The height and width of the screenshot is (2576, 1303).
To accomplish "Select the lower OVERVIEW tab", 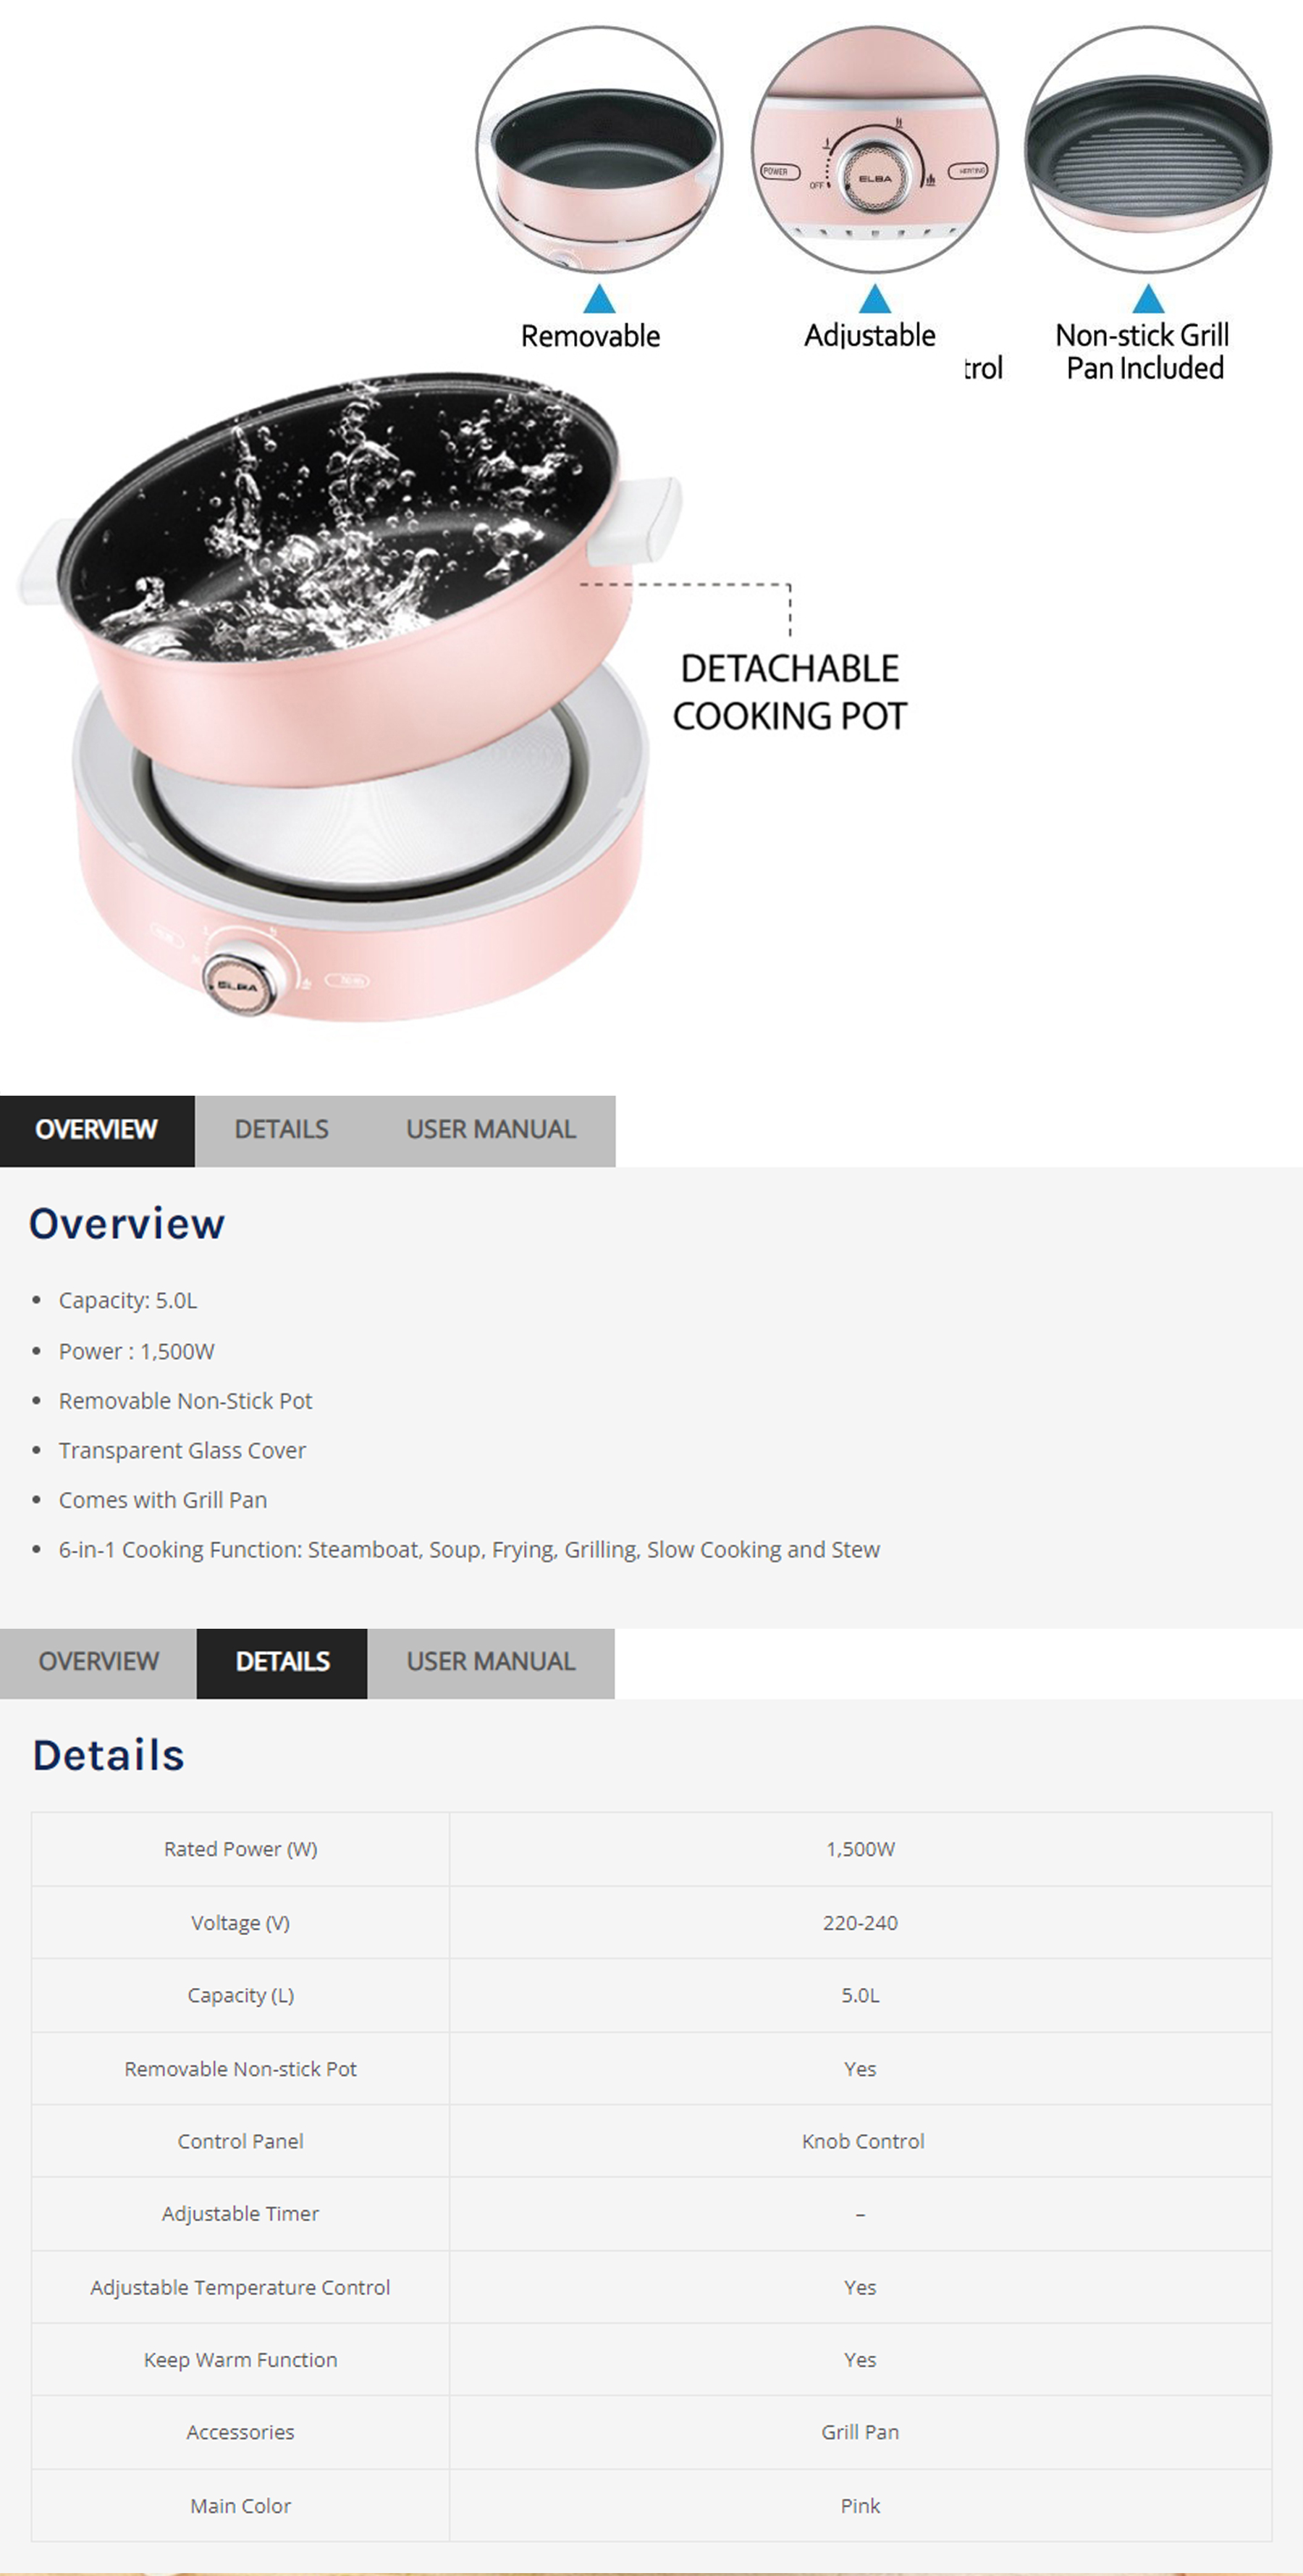I will point(98,1662).
